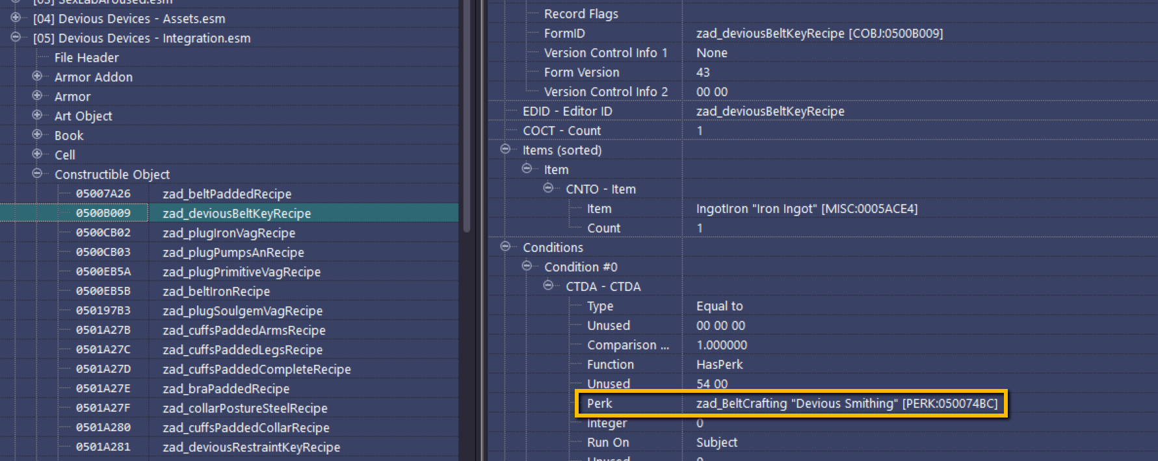The height and width of the screenshot is (461, 1158).
Task: Collapse the Devious Devices - Integration.esm node
Action: coord(16,38)
